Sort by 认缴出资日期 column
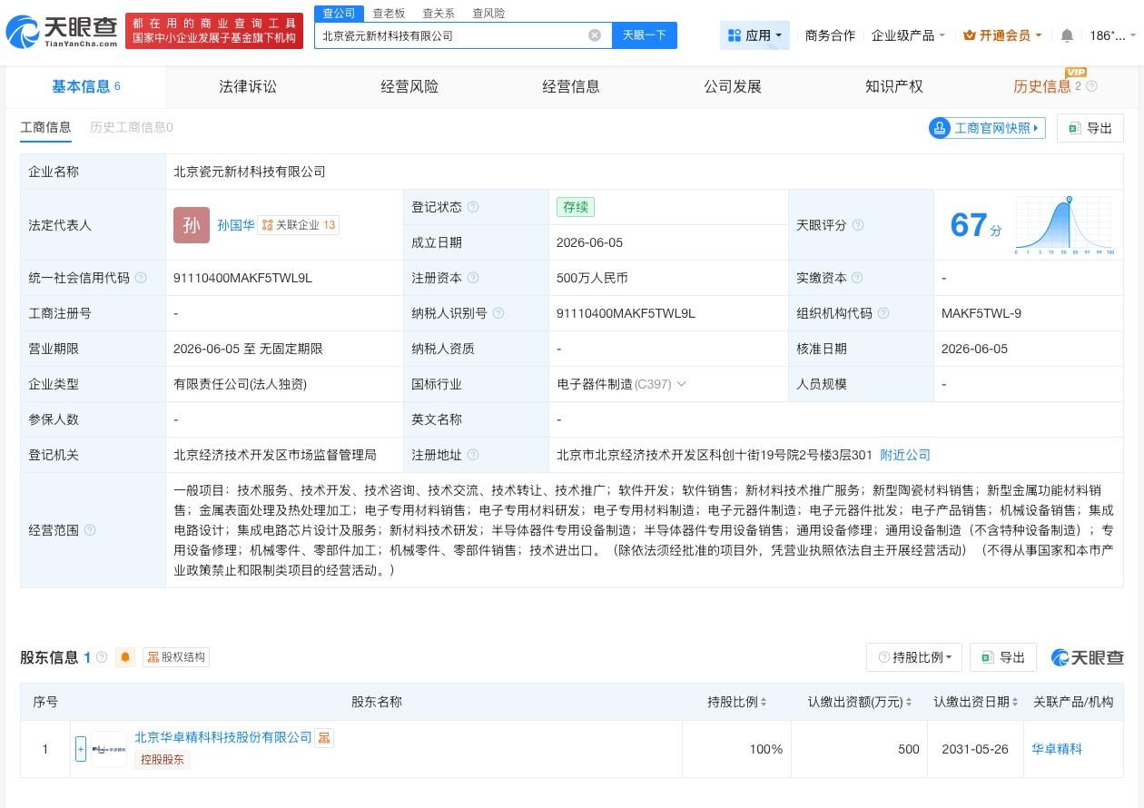The width and height of the screenshot is (1144, 808). coord(976,702)
